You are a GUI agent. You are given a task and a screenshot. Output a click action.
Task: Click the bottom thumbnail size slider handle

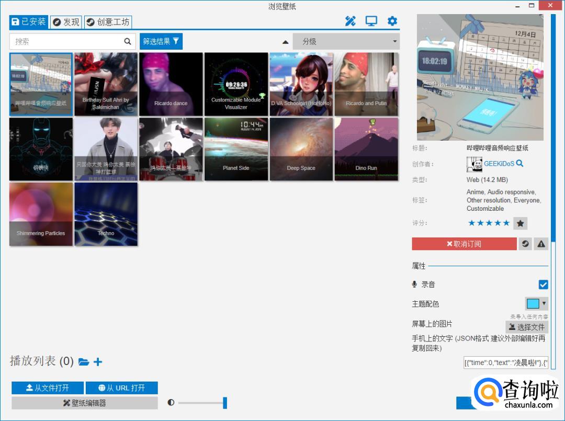coord(225,403)
